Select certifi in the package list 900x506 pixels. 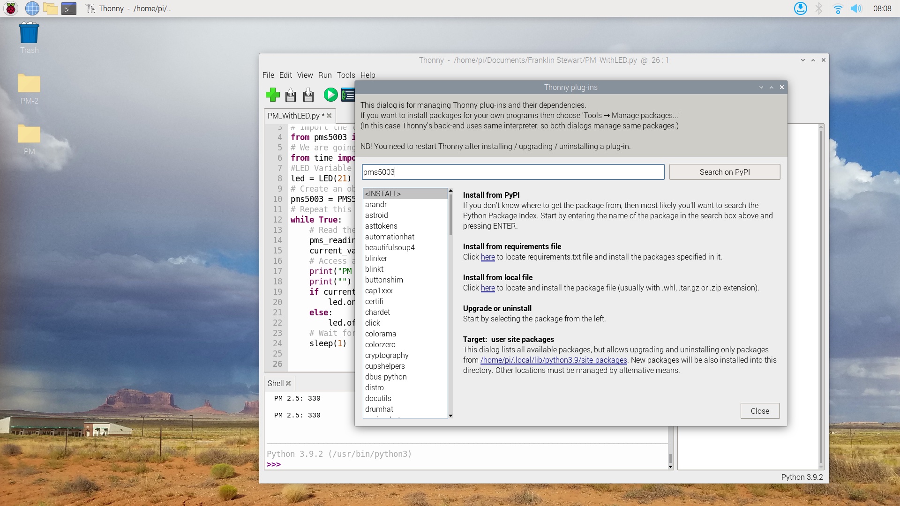pos(405,301)
